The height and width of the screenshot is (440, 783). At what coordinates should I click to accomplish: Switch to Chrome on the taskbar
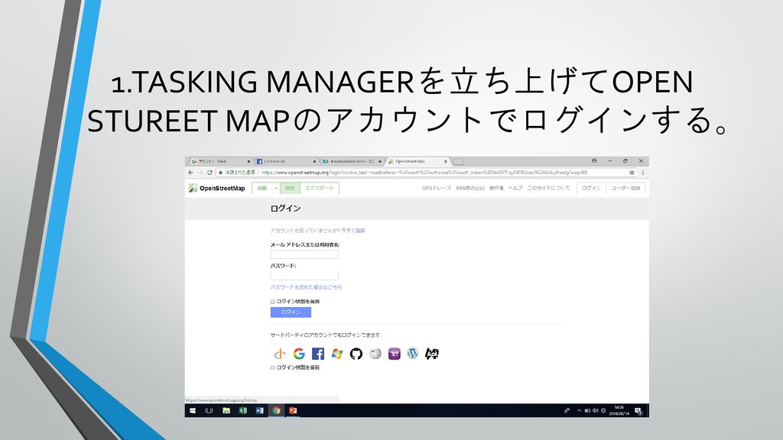[276, 410]
